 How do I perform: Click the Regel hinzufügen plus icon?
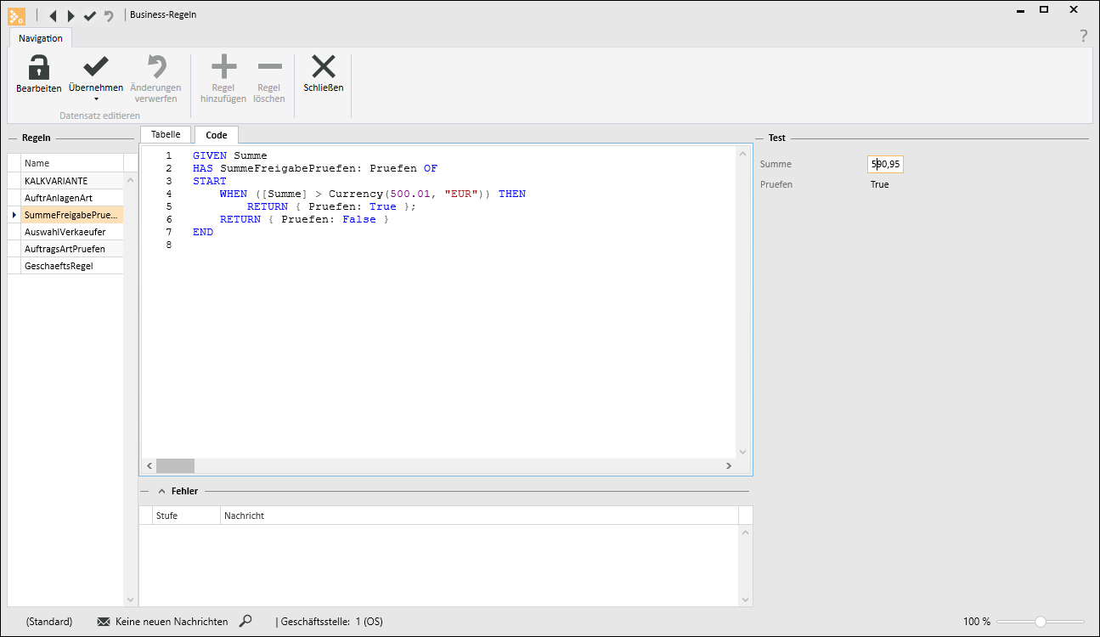click(223, 67)
